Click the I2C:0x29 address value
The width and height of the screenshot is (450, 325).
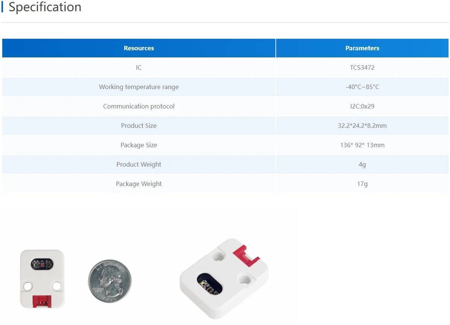point(362,106)
